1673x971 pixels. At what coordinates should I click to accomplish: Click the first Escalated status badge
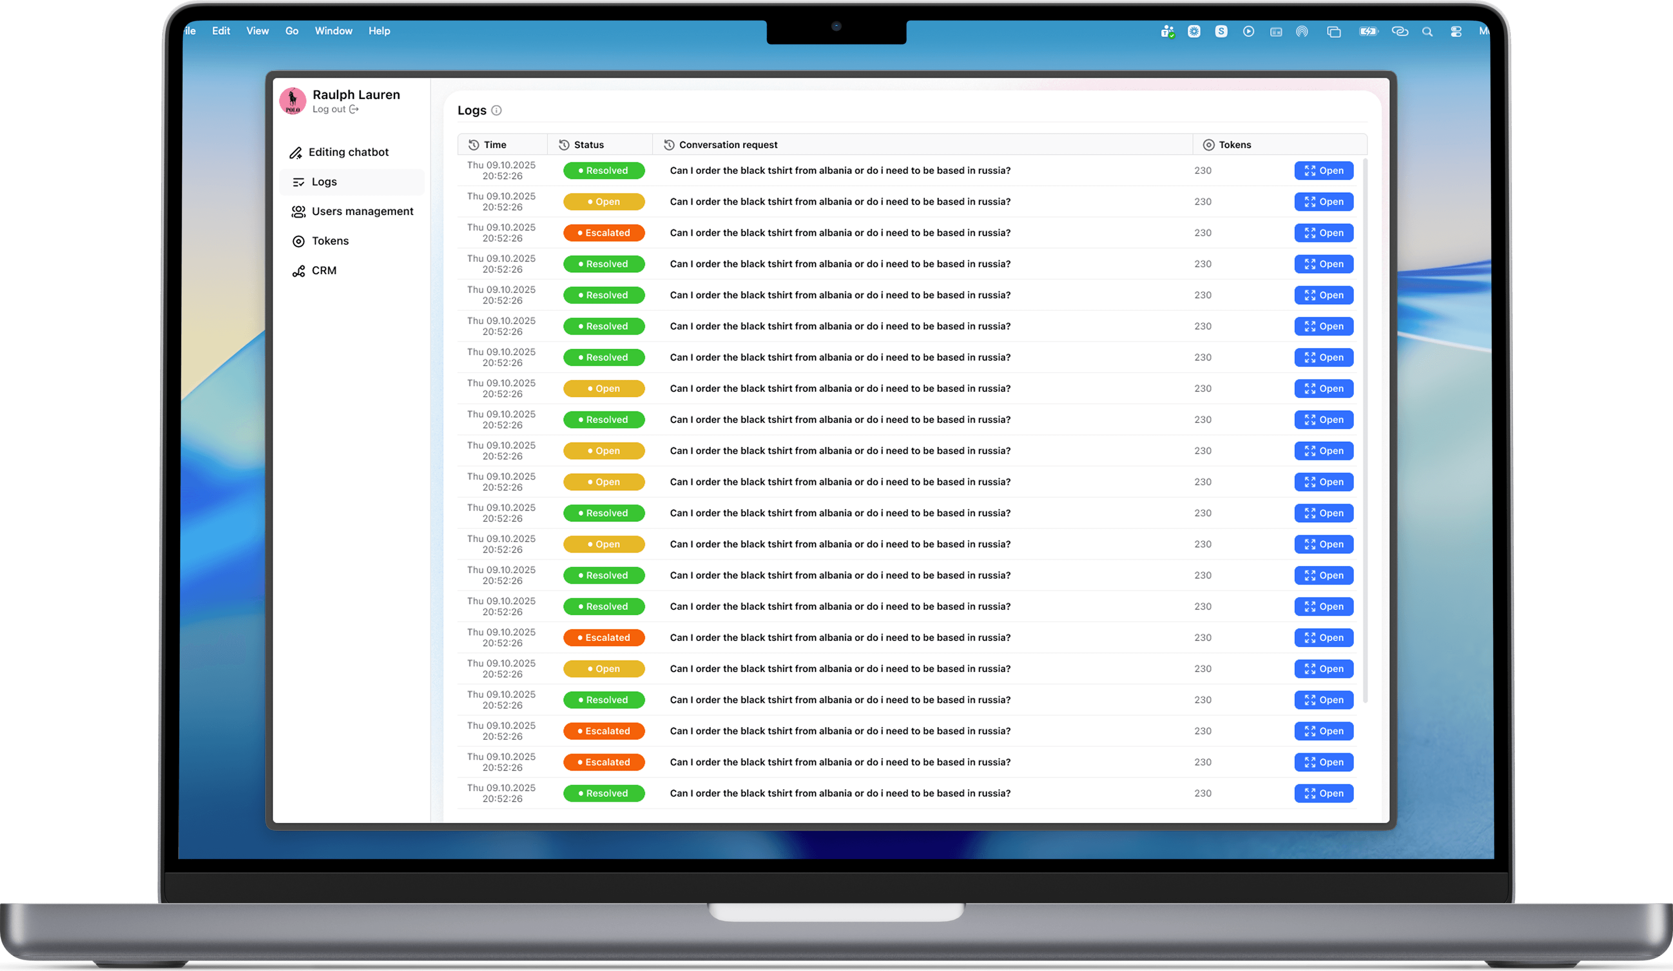[603, 233]
